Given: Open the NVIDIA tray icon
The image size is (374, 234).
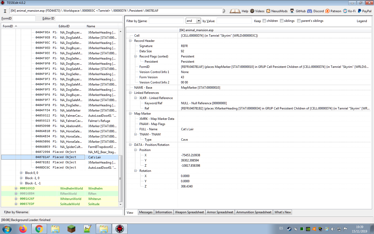Looking at the screenshot, I should pos(308,229).
